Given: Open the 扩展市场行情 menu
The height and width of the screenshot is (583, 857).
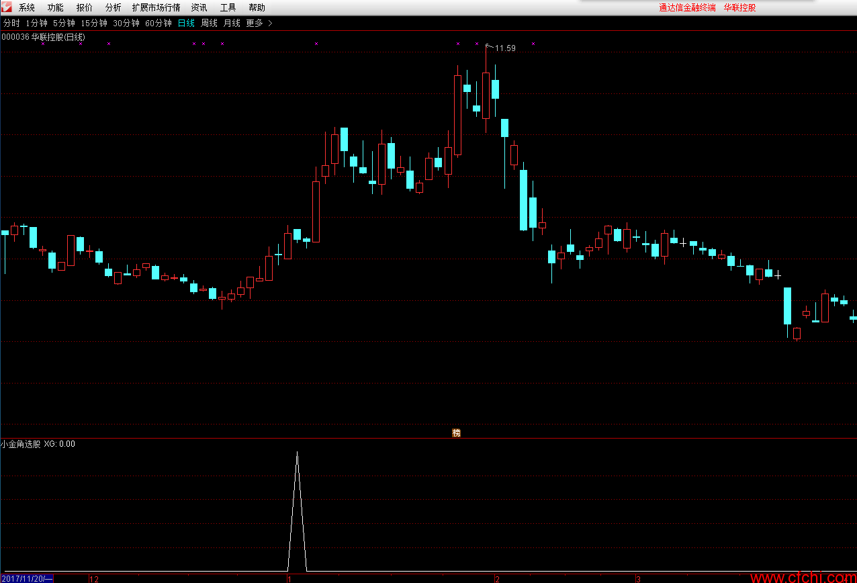Looking at the screenshot, I should click(156, 8).
